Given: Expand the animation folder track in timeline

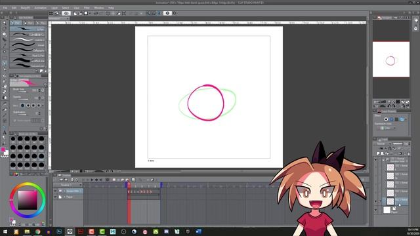Looking at the screenshot, I should coord(64,191).
